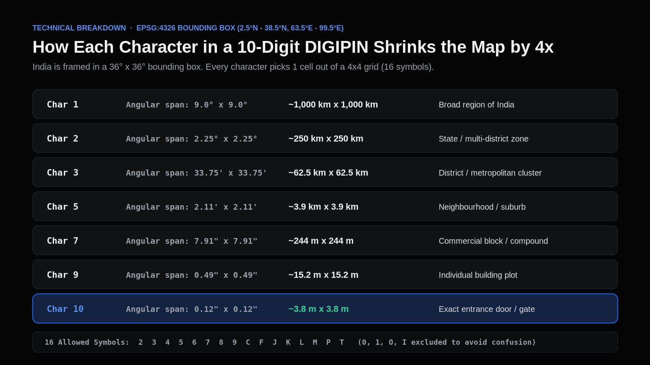650x365 pixels.
Task: Click the symbol 'C' in allowed symbols list
Action: tap(248, 342)
